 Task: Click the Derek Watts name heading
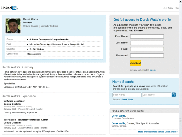coord(30,19)
